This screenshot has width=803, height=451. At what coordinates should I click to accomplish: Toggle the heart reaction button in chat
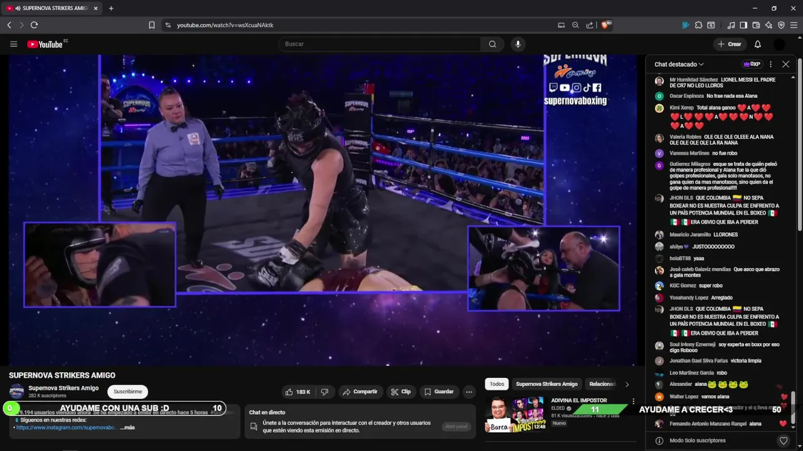click(783, 440)
